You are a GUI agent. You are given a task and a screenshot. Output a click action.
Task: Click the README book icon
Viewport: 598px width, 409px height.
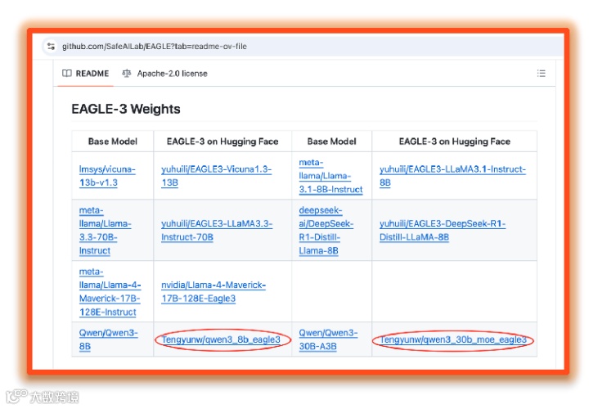[67, 73]
